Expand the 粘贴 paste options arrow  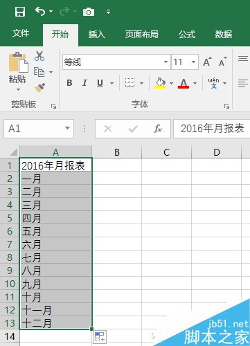pos(18,89)
